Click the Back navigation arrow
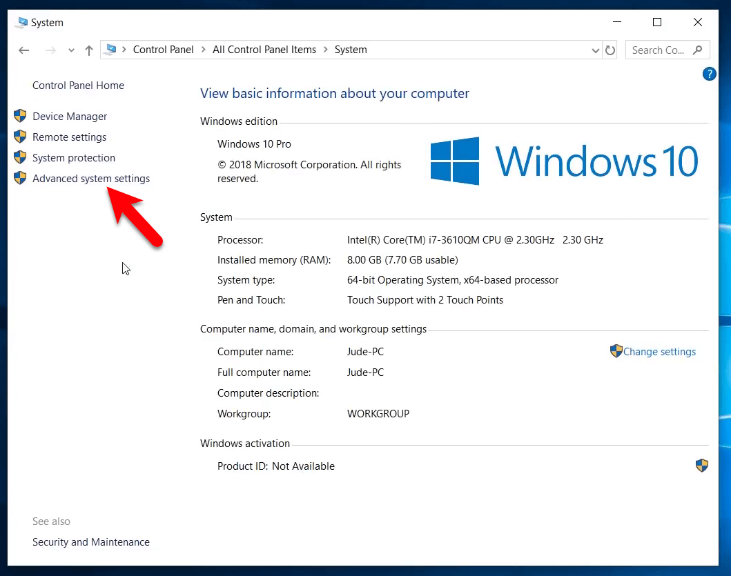Image resolution: width=731 pixels, height=576 pixels. point(23,50)
